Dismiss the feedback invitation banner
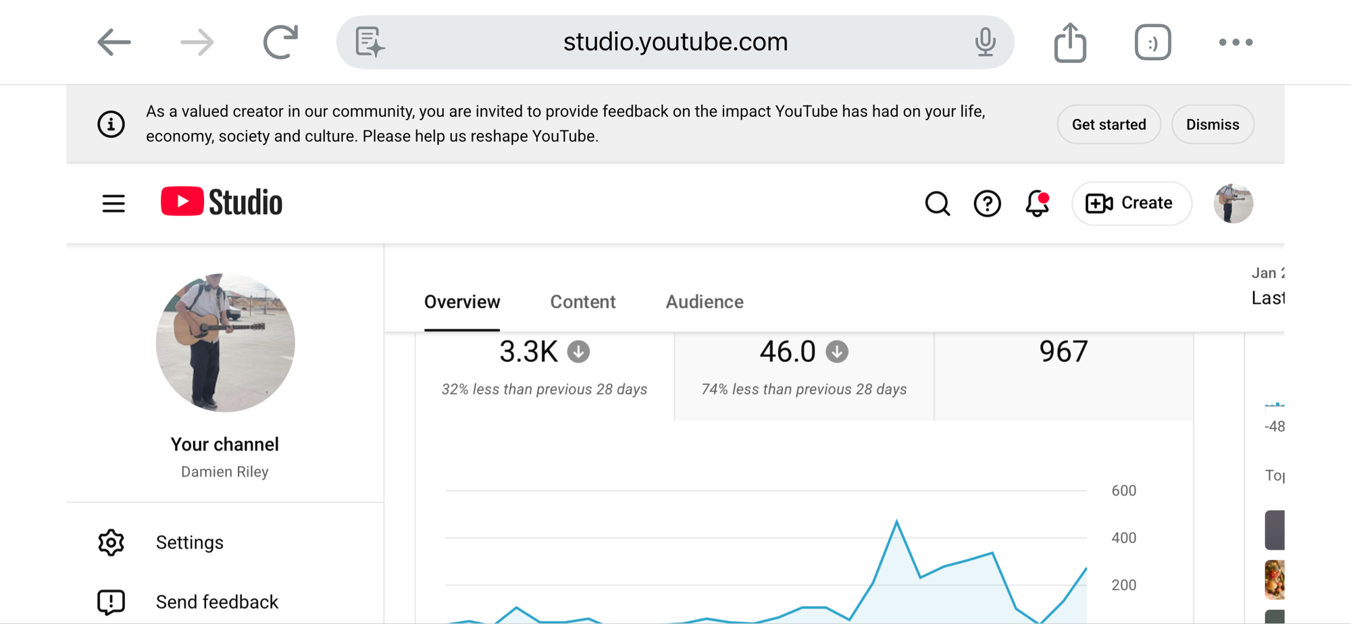This screenshot has height=624, width=1351. click(1213, 124)
